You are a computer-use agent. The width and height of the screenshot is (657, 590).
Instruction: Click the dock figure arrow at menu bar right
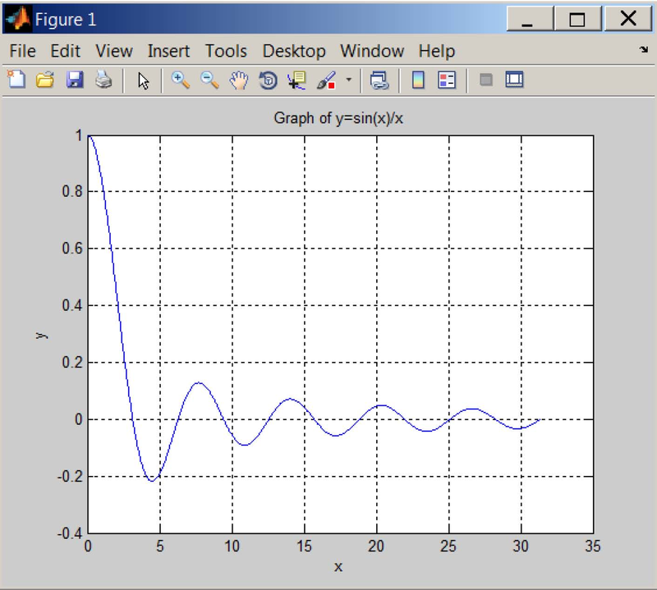click(x=644, y=50)
